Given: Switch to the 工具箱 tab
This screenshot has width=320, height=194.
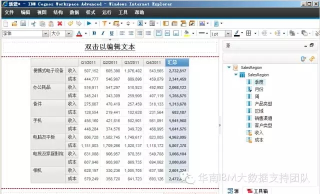Looking at the screenshot, I should (x=257, y=191).
